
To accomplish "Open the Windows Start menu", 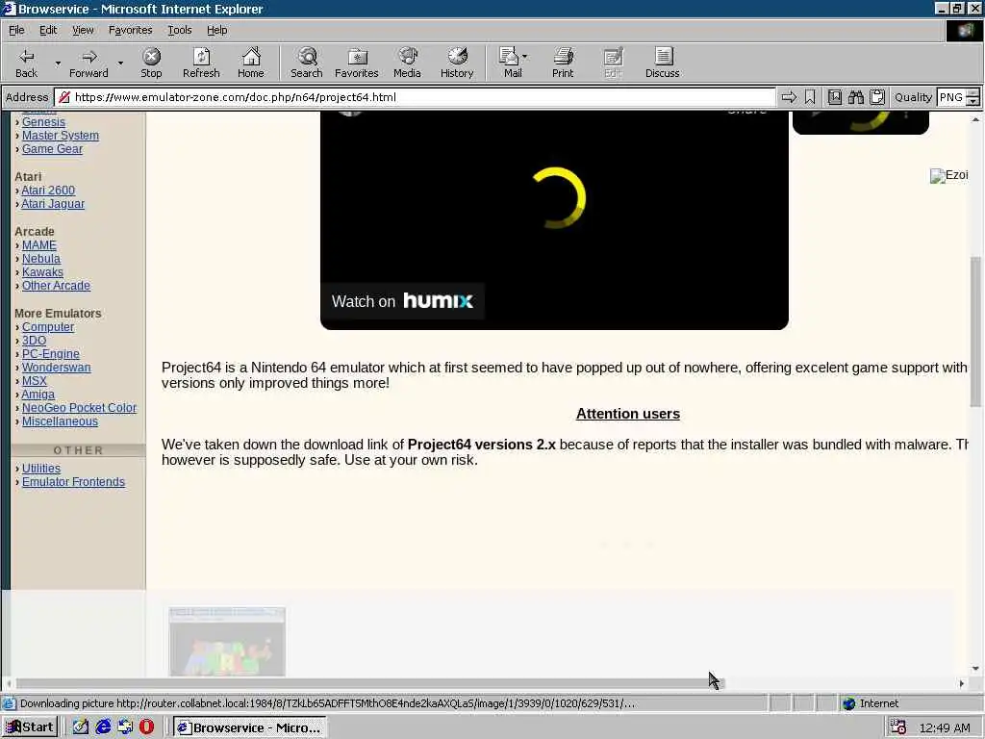I will pos(30,727).
